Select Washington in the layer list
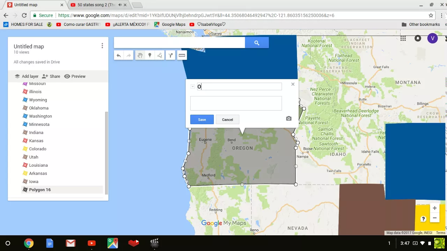Screen dimensions: 447x251 (x=41, y=116)
